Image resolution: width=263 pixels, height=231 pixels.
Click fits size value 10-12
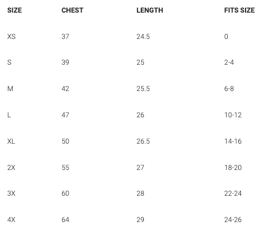click(233, 115)
